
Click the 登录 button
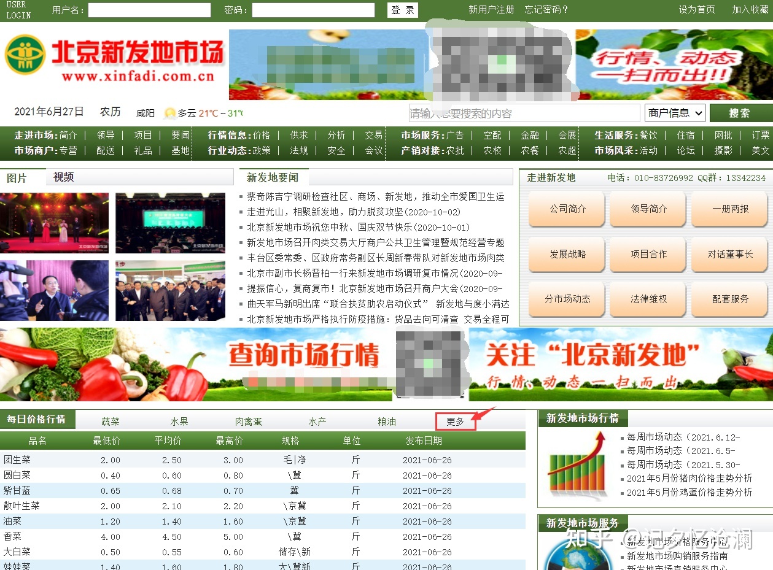(403, 10)
